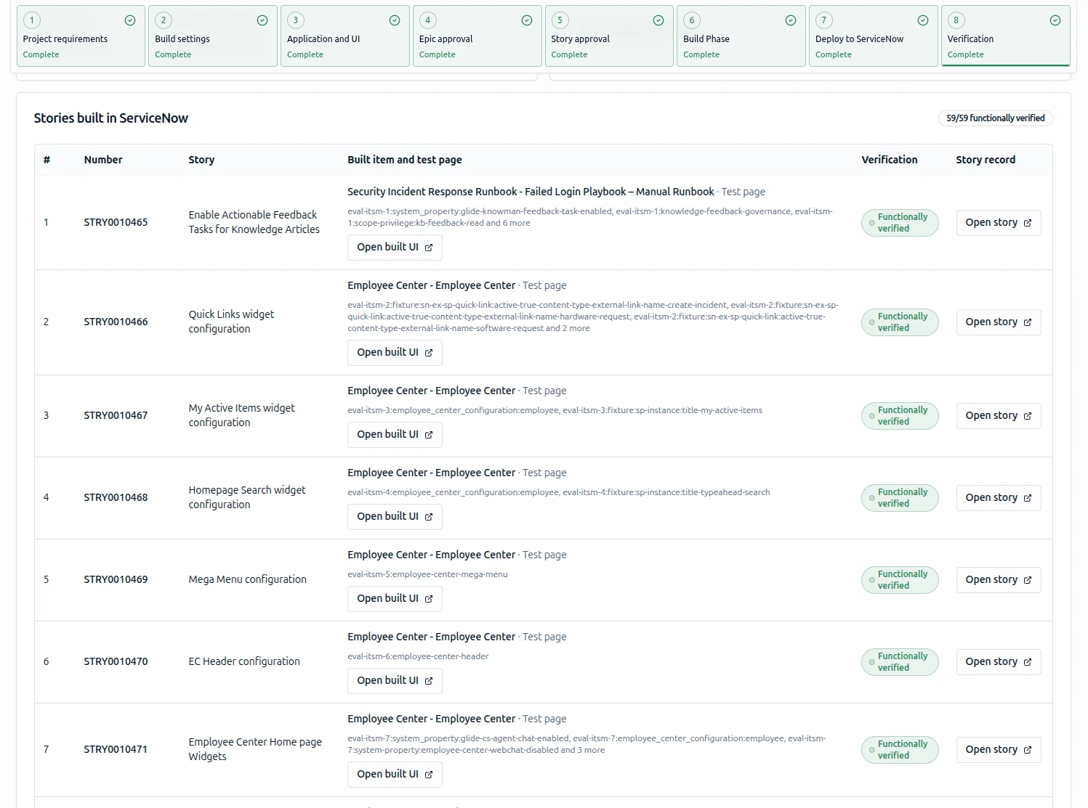Open Deploy to ServiceNow step

click(874, 36)
